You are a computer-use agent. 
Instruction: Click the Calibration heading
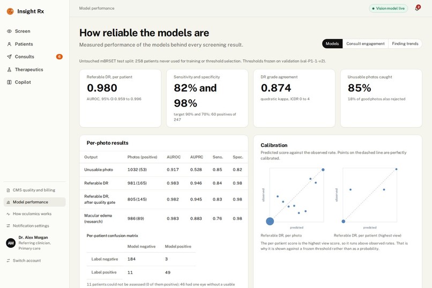pyautogui.click(x=274, y=145)
